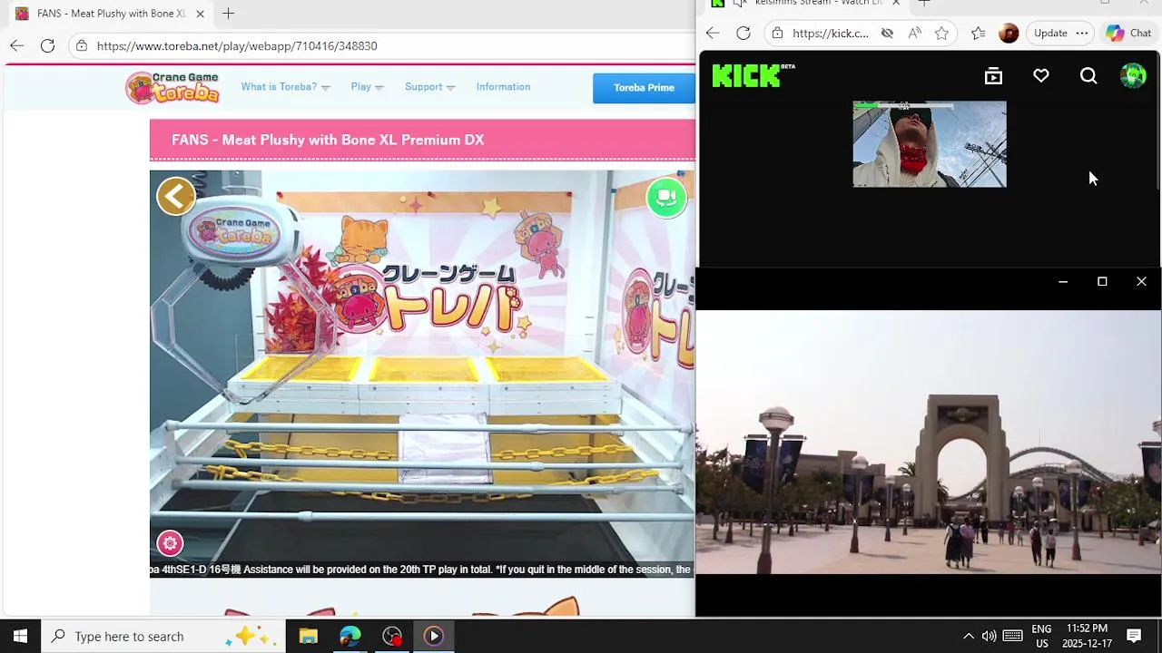Open the touch keyboard icon in the tray
Screen dimensions: 1162x653
coord(1013,636)
